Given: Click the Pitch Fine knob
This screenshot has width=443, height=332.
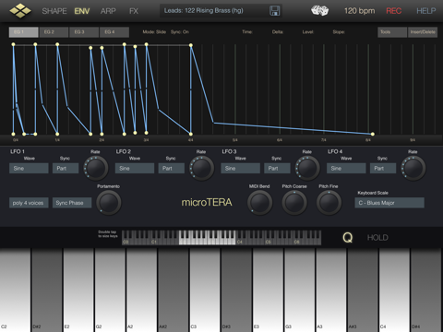Looking at the screenshot, I should coord(329,202).
